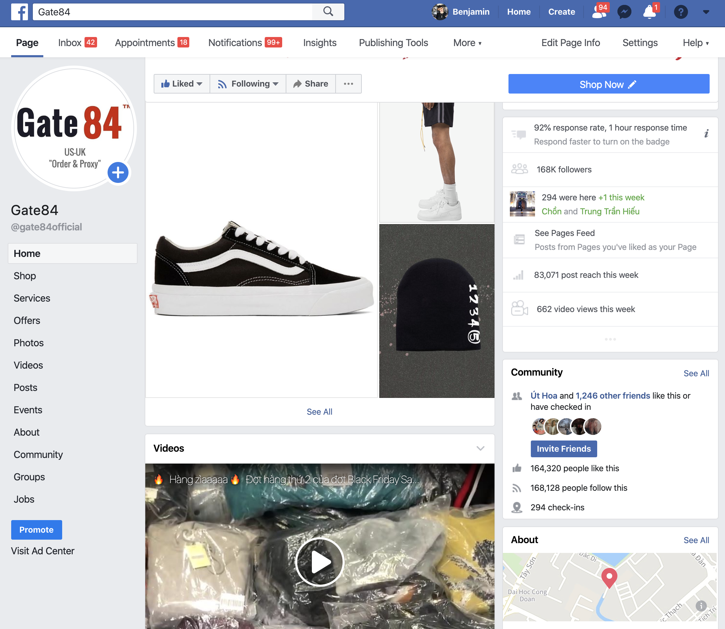The image size is (725, 629).
Task: Open the More dropdown menu
Action: (x=467, y=43)
